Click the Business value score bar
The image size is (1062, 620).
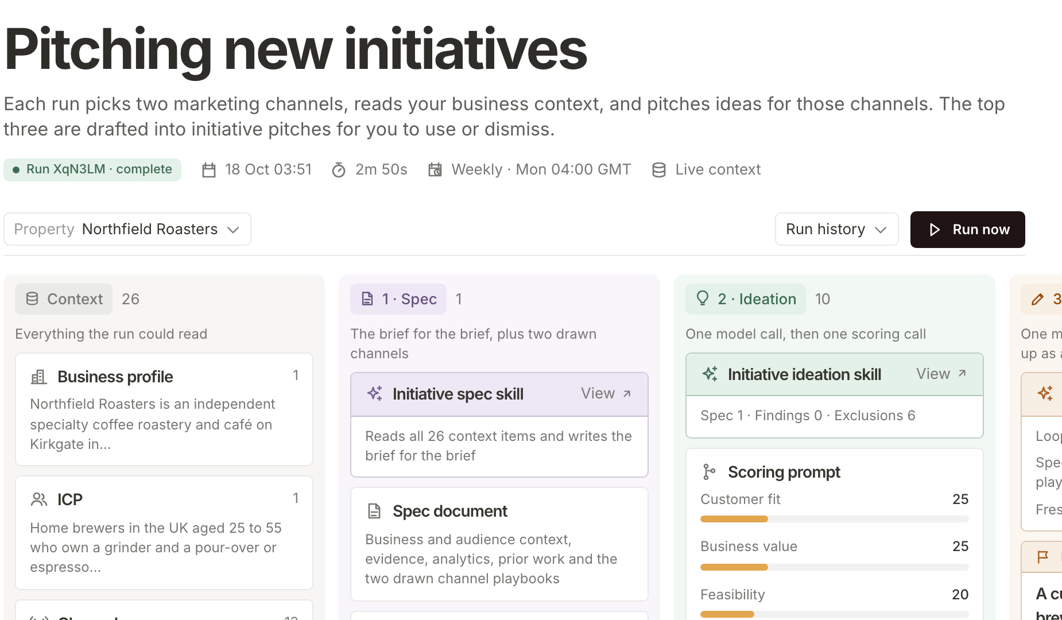point(834,567)
